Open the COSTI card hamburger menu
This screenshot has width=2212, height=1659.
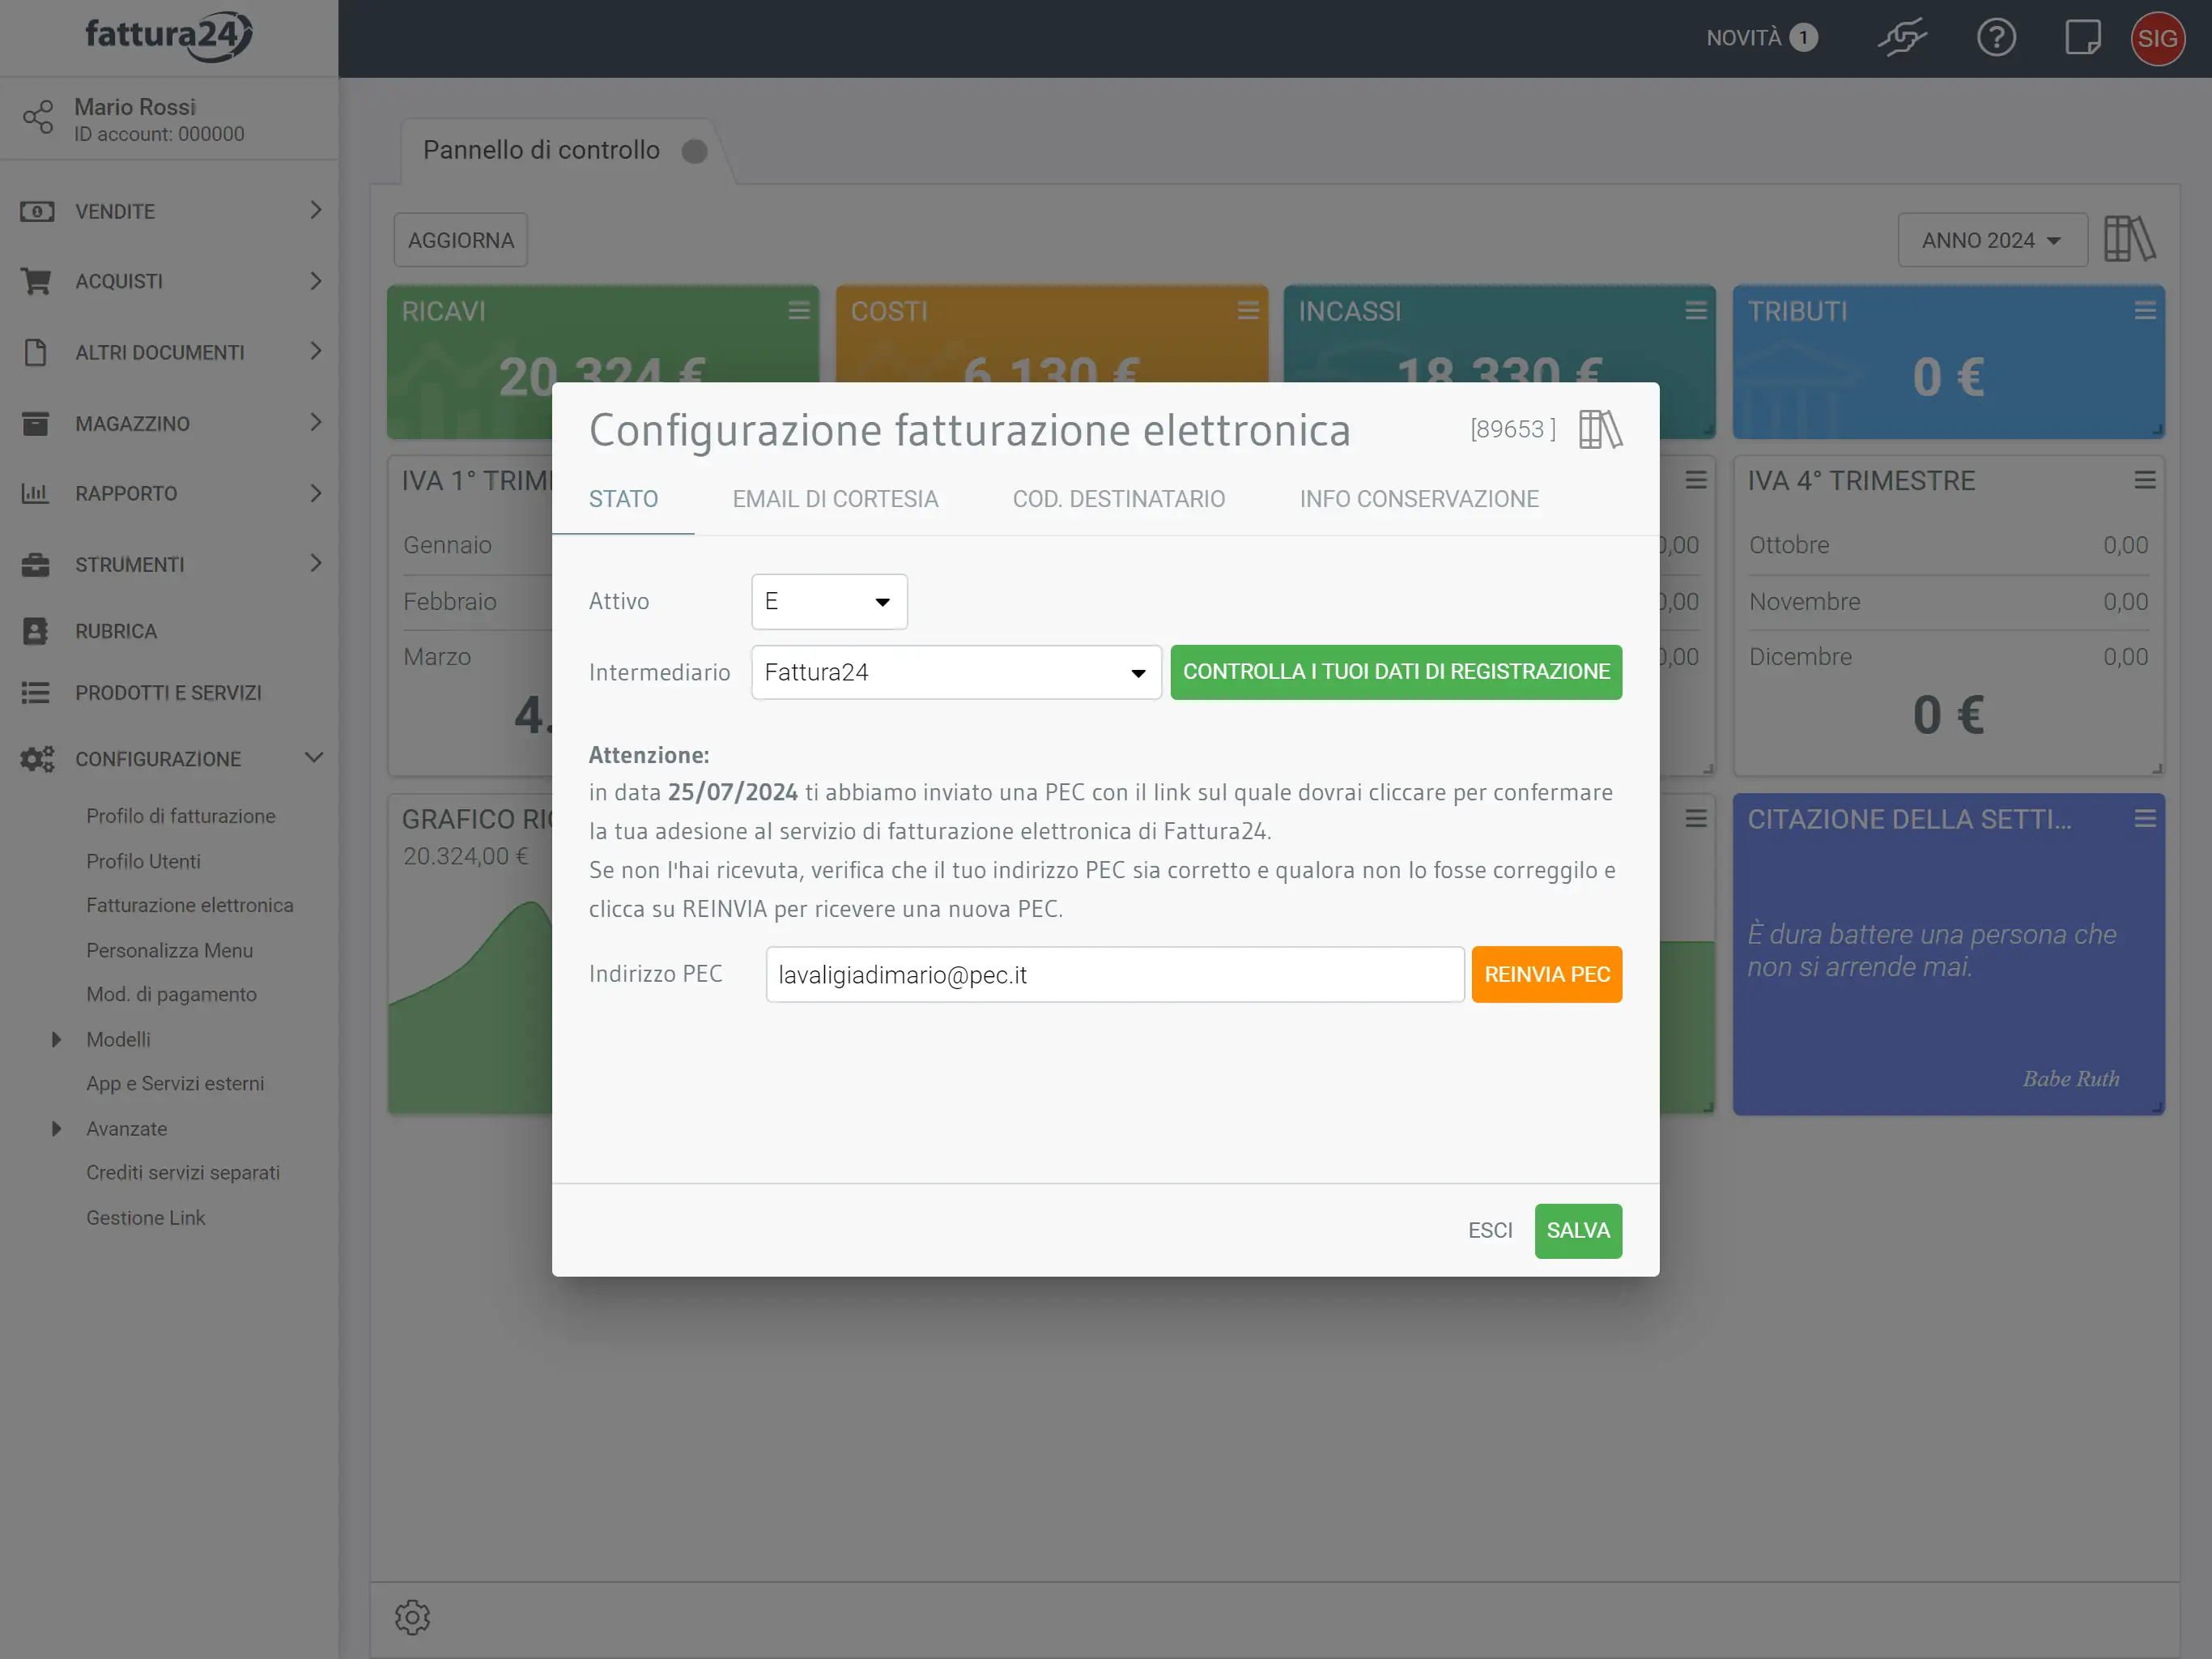[x=1247, y=310]
